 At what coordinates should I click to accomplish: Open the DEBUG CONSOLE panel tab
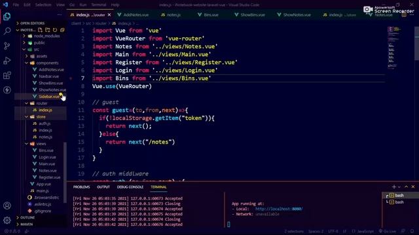coord(130,187)
